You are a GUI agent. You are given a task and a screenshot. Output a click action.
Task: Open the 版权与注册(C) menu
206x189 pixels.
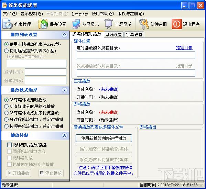tap(131, 14)
